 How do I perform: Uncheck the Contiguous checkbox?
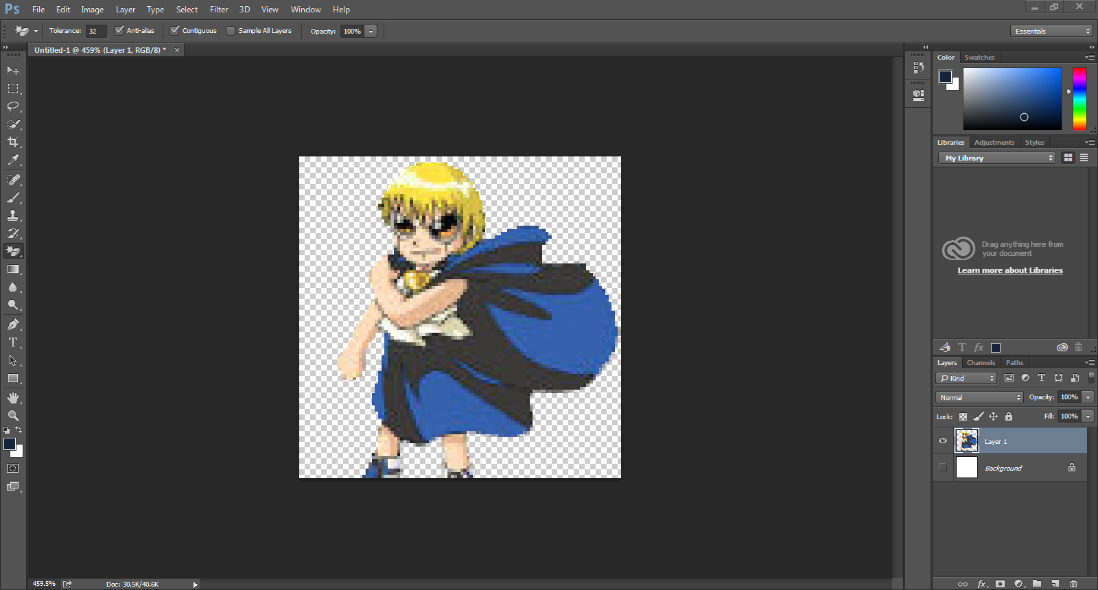coord(175,30)
